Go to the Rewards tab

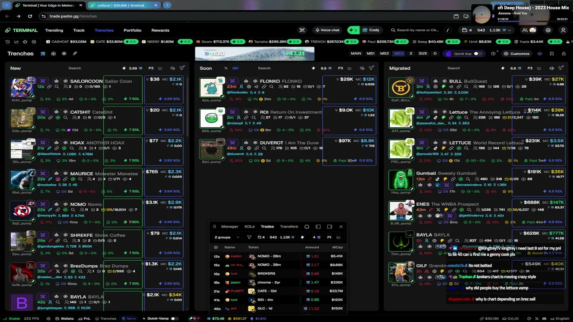click(160, 30)
